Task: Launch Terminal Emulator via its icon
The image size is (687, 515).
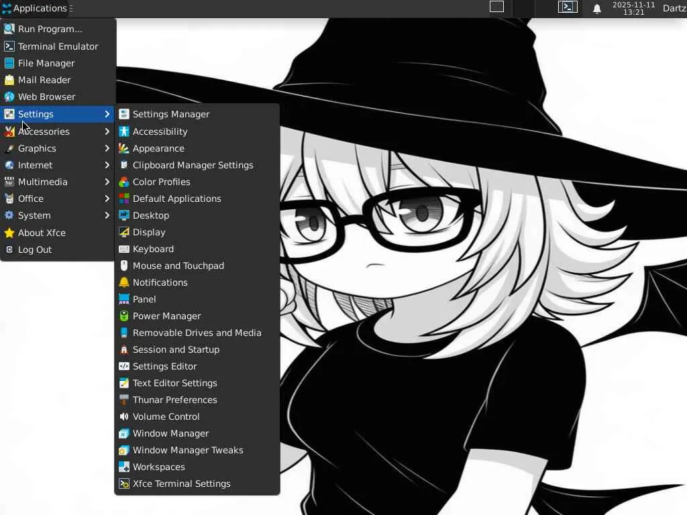Action: 9,46
